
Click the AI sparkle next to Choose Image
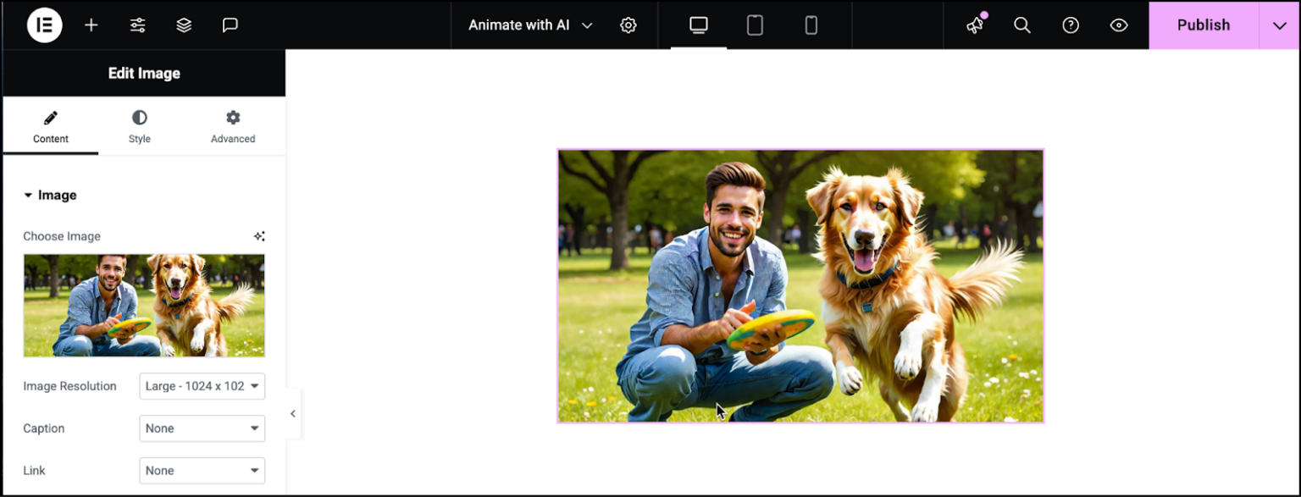pyautogui.click(x=259, y=236)
